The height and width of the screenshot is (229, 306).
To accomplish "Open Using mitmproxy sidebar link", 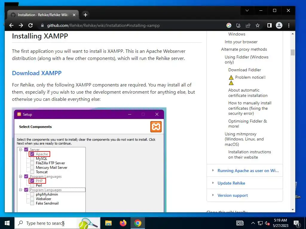I will (244, 139).
